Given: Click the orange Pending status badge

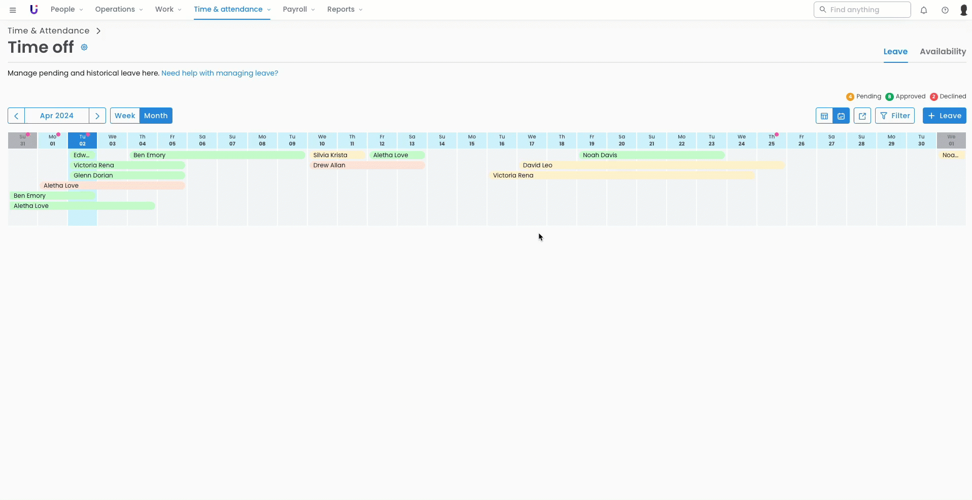Looking at the screenshot, I should pyautogui.click(x=850, y=97).
